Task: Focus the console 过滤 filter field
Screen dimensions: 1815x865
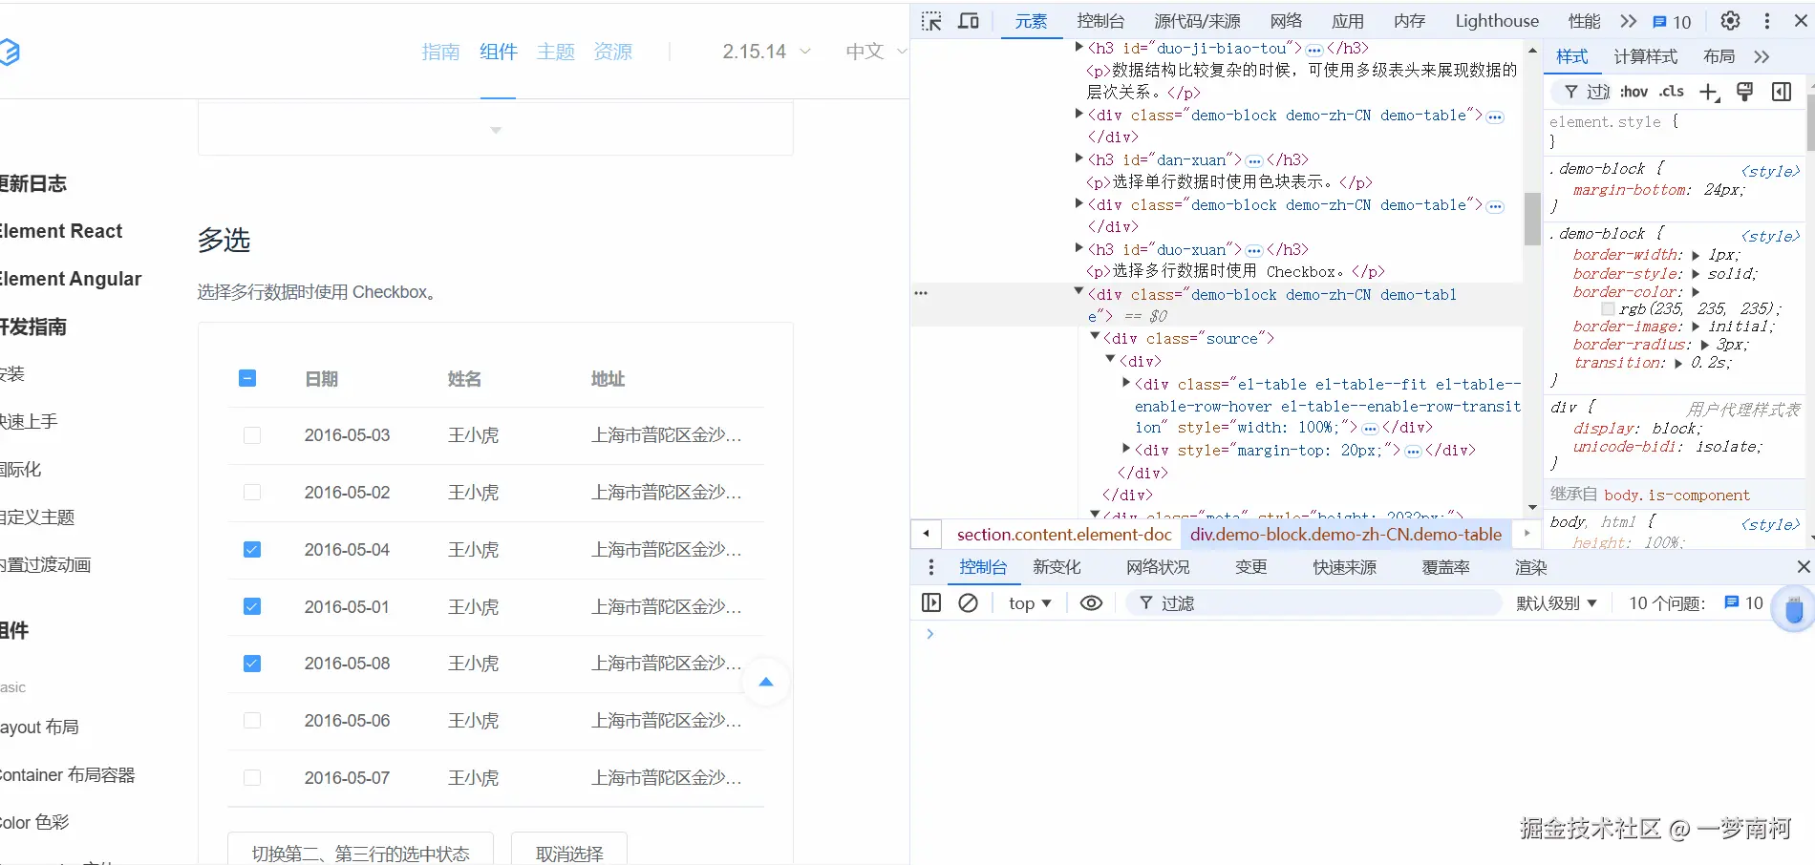Action: (x=1314, y=602)
